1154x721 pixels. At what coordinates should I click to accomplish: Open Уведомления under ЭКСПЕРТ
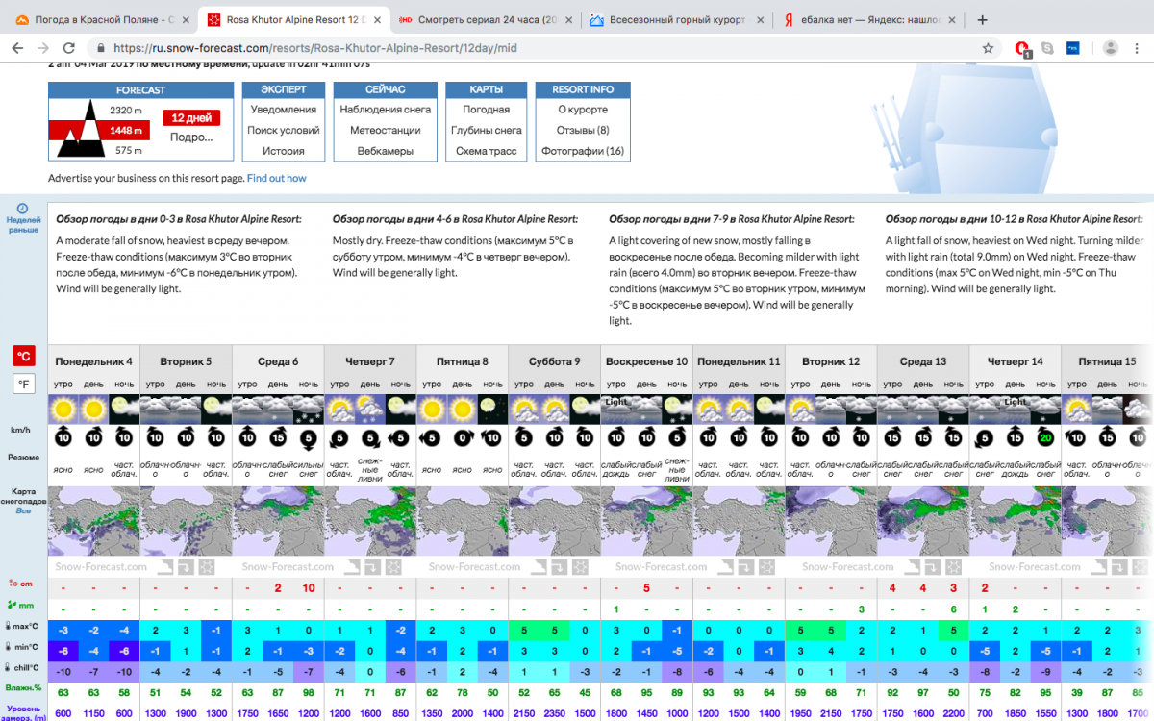284,110
